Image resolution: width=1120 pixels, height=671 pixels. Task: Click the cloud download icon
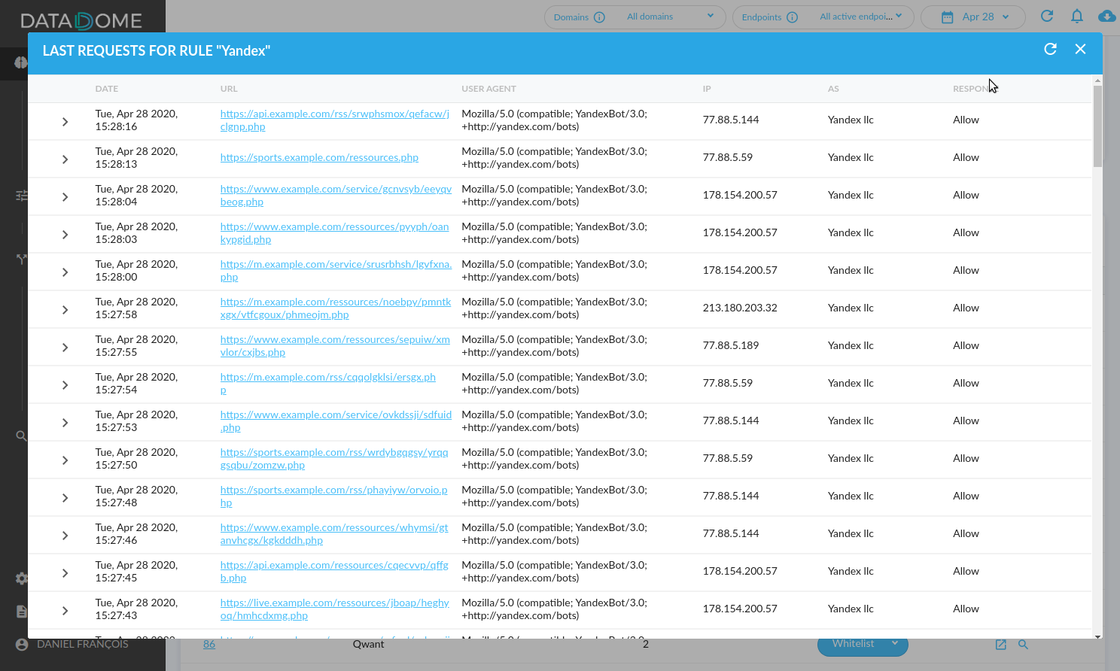pos(1107,16)
